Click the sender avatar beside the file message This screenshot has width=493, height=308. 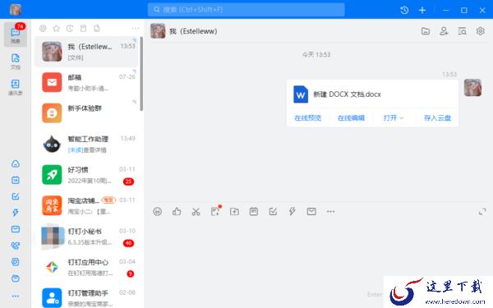[472, 88]
